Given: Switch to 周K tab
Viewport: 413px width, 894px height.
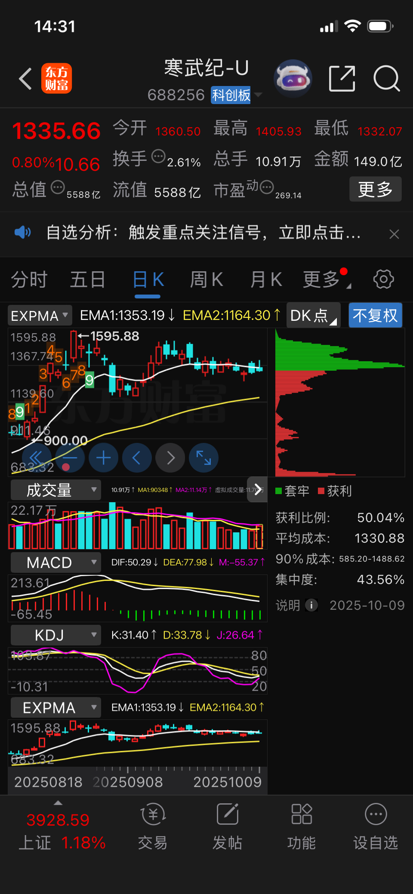Looking at the screenshot, I should pyautogui.click(x=206, y=280).
